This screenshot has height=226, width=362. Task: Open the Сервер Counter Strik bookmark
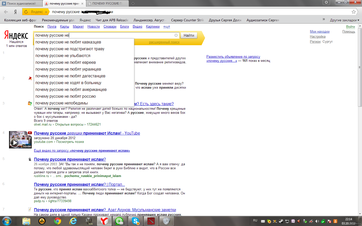click(188, 20)
